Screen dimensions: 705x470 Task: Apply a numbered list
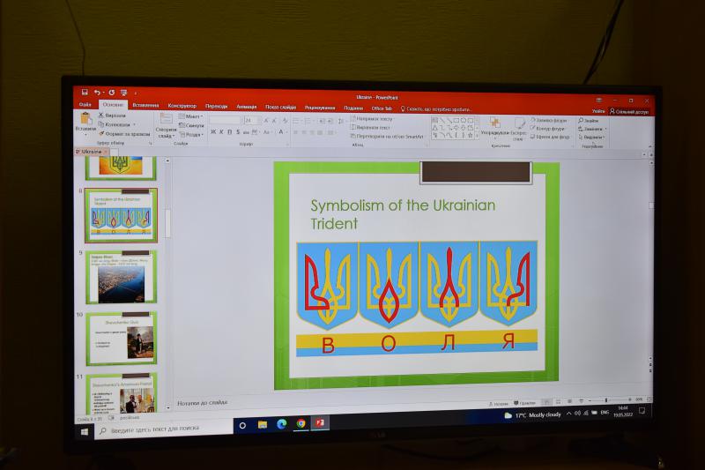pyautogui.click(x=309, y=121)
